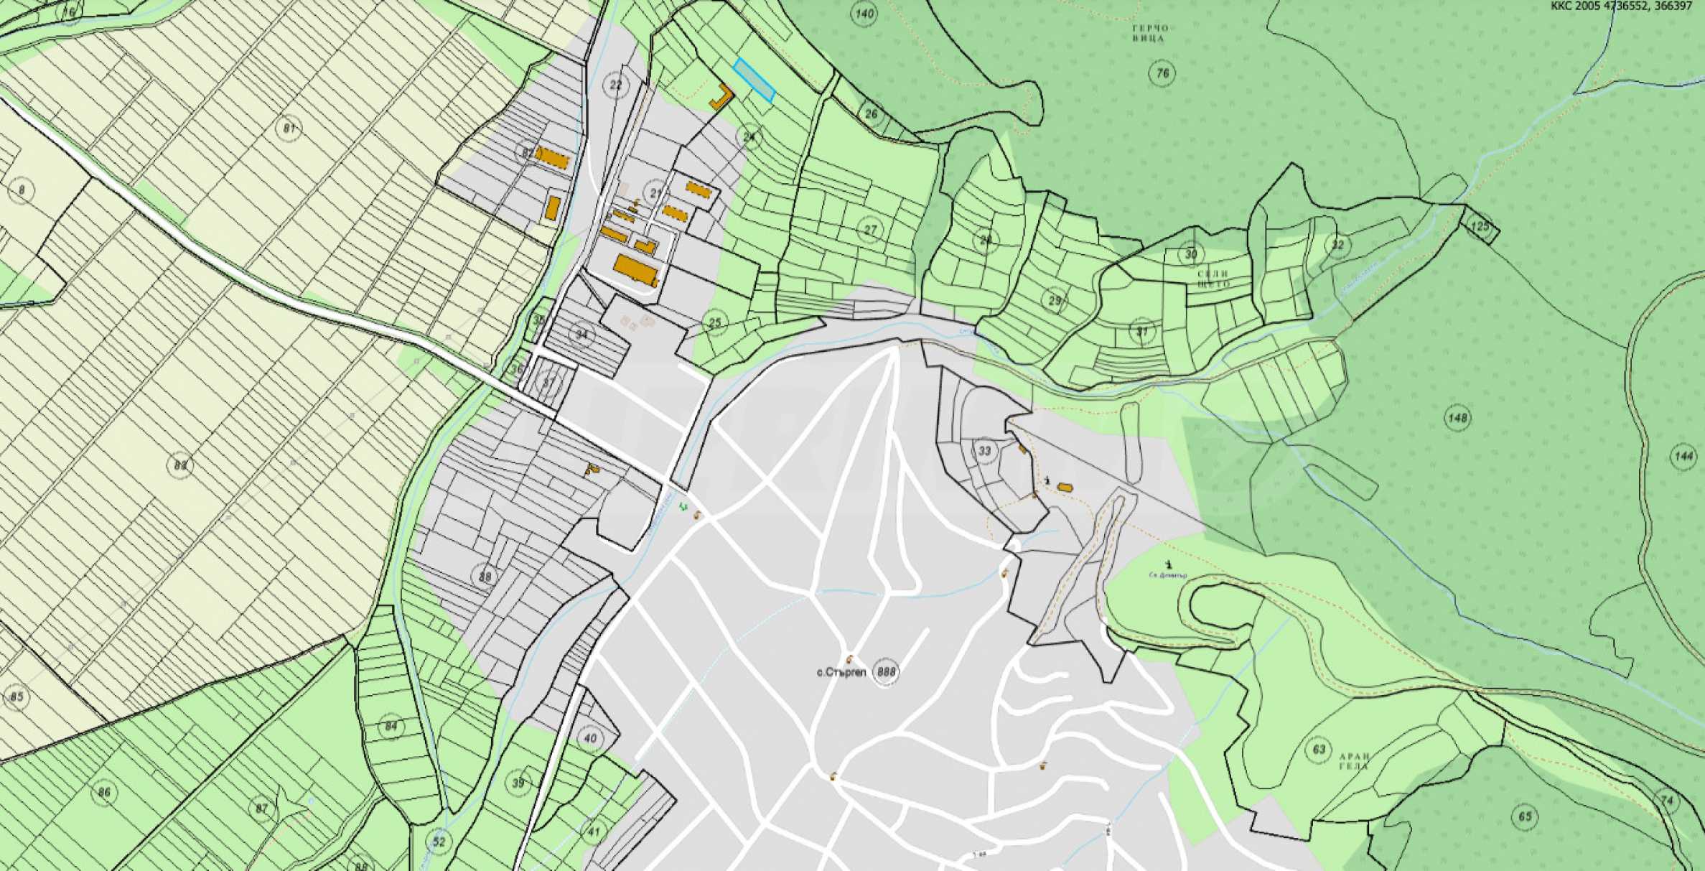Select circled number 63 near Арап Гела
This screenshot has height=871, width=1705.
tap(1319, 750)
